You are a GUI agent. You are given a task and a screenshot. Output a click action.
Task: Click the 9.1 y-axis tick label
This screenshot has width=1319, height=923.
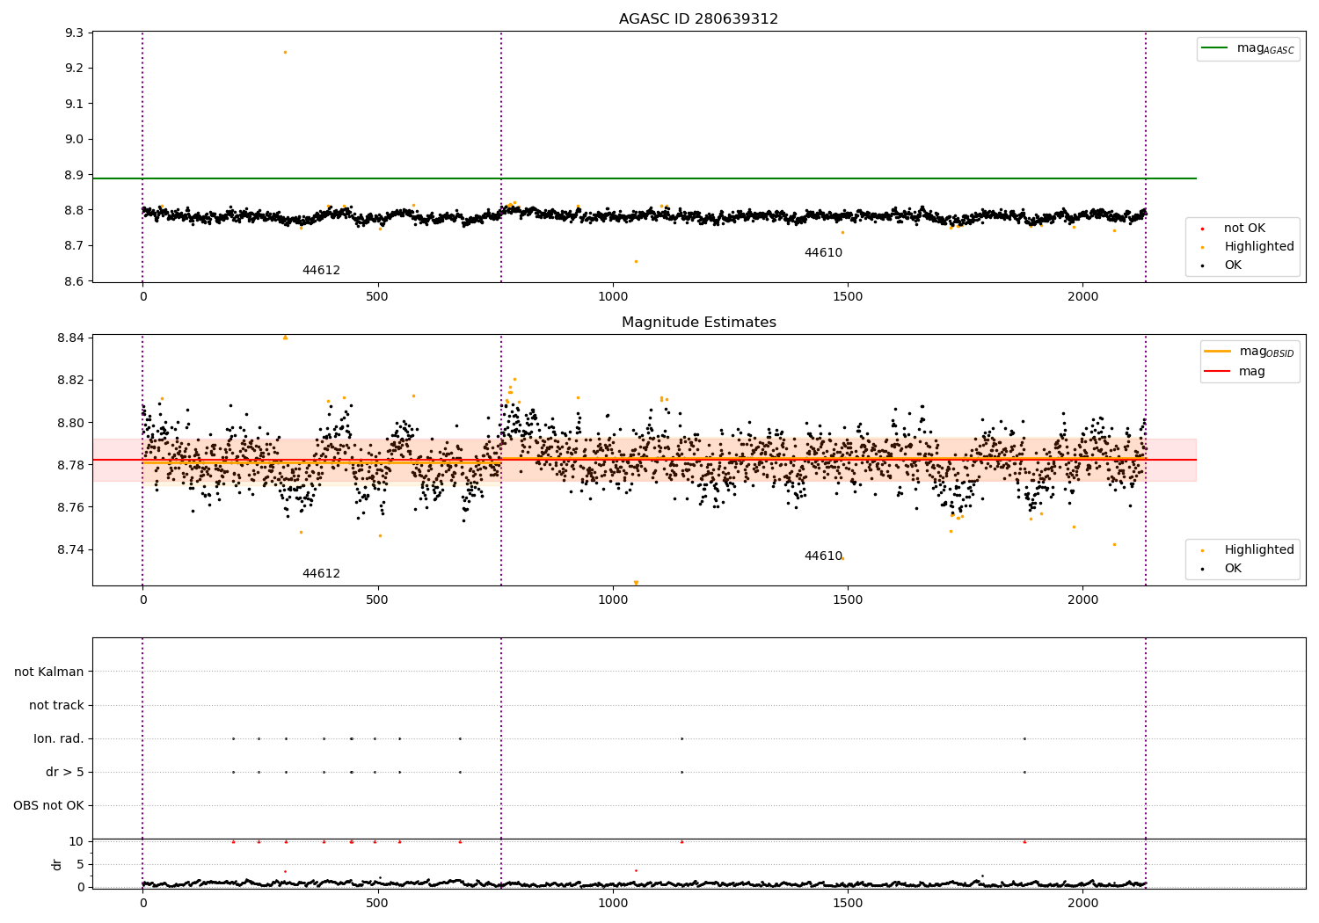[x=75, y=104]
